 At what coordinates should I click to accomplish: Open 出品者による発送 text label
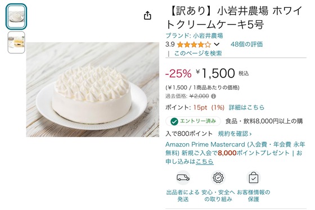click(183, 196)
